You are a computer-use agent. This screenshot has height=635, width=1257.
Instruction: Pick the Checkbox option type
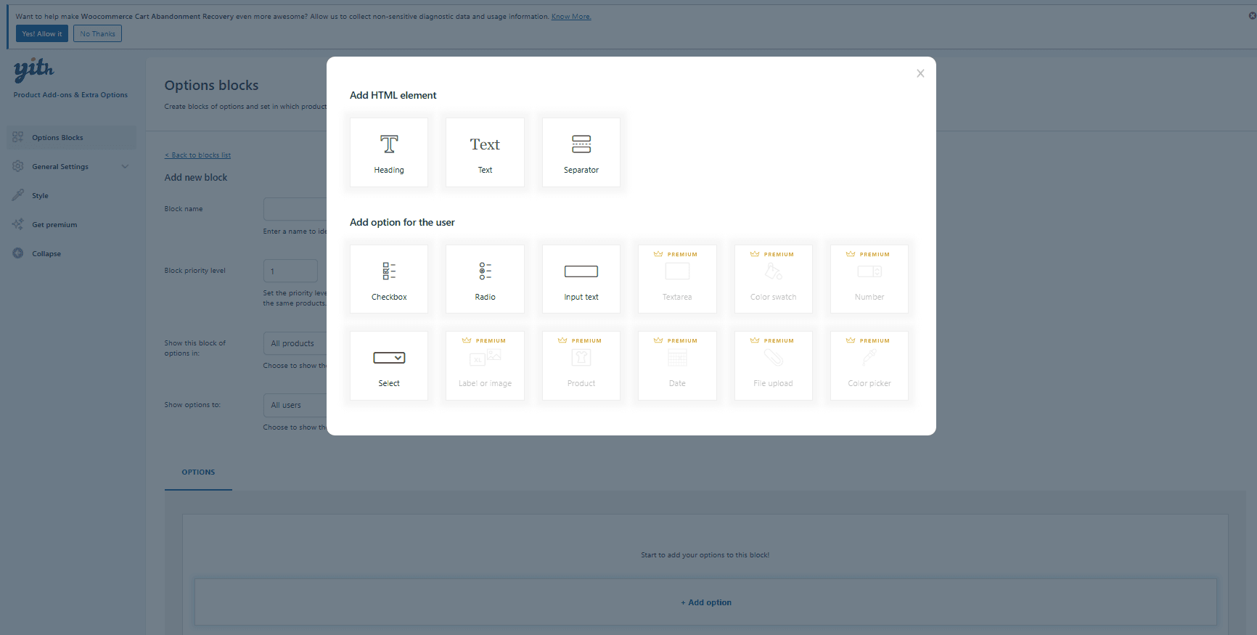[x=389, y=279]
